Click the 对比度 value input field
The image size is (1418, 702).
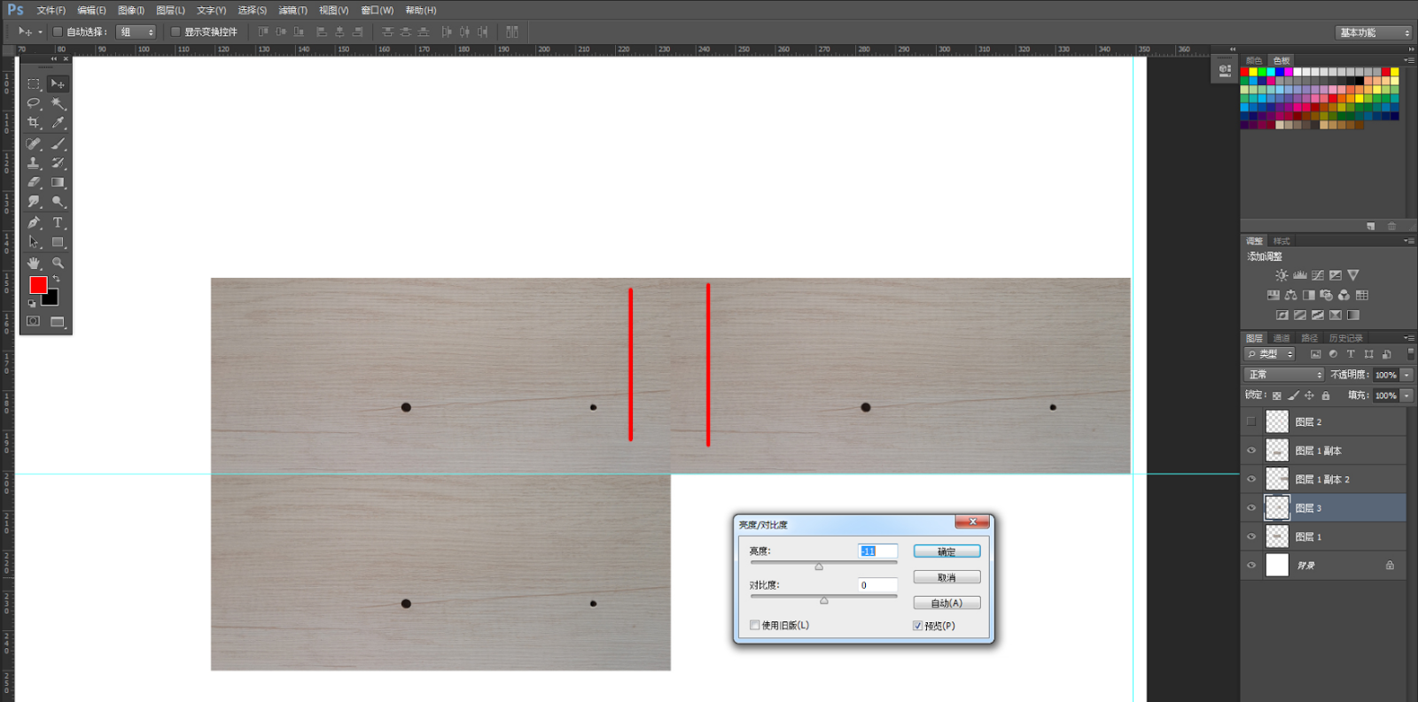[x=877, y=585]
